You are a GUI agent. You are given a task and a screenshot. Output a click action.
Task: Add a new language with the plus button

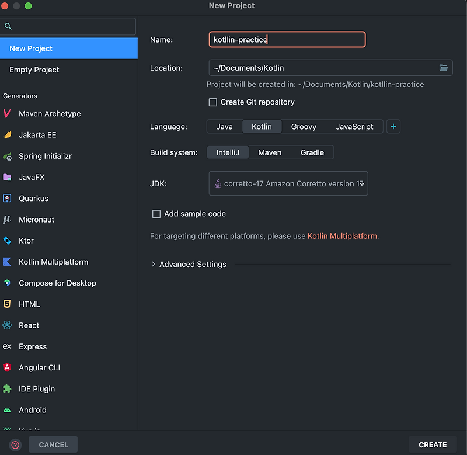click(x=393, y=126)
